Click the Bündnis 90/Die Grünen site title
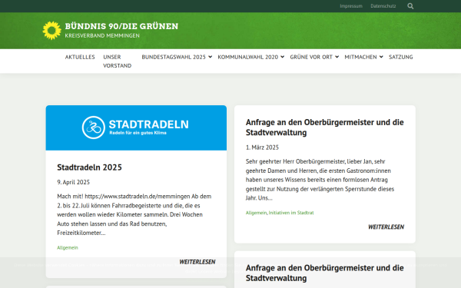 tap(121, 26)
